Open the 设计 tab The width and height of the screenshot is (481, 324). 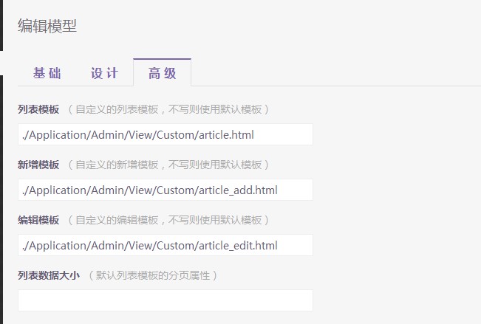(x=104, y=73)
